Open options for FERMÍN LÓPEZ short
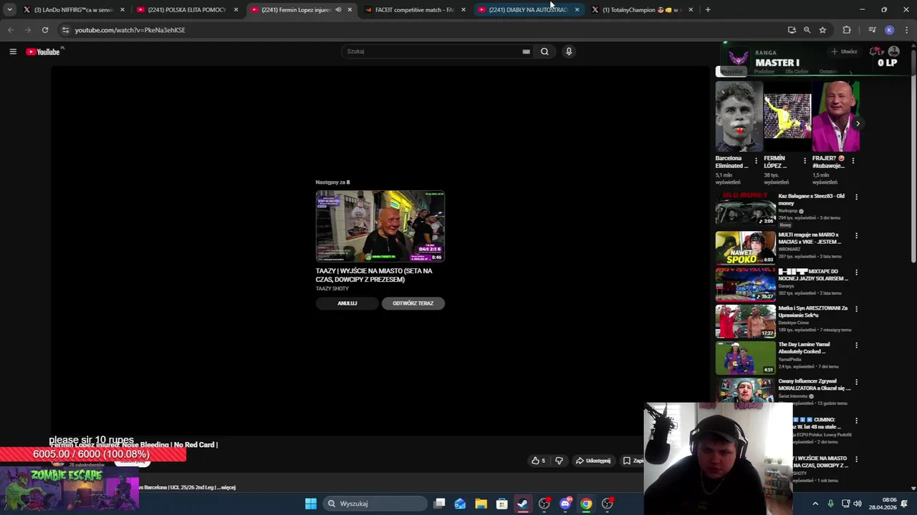The image size is (917, 515). (805, 161)
